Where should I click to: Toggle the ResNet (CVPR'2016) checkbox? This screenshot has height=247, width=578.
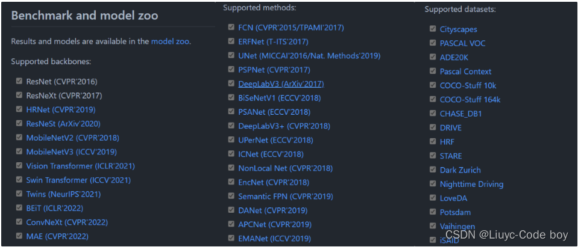tap(19, 81)
